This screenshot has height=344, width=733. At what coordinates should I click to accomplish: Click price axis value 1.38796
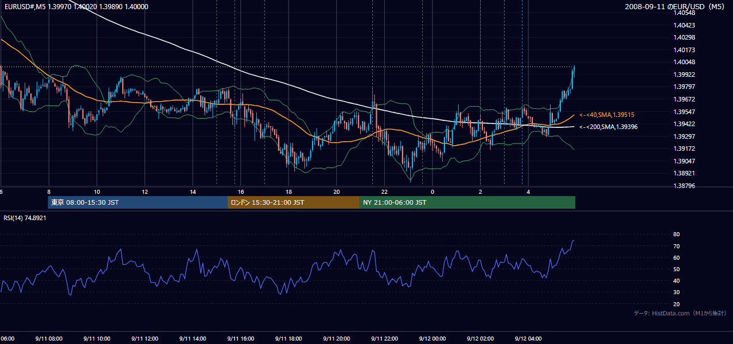point(684,186)
